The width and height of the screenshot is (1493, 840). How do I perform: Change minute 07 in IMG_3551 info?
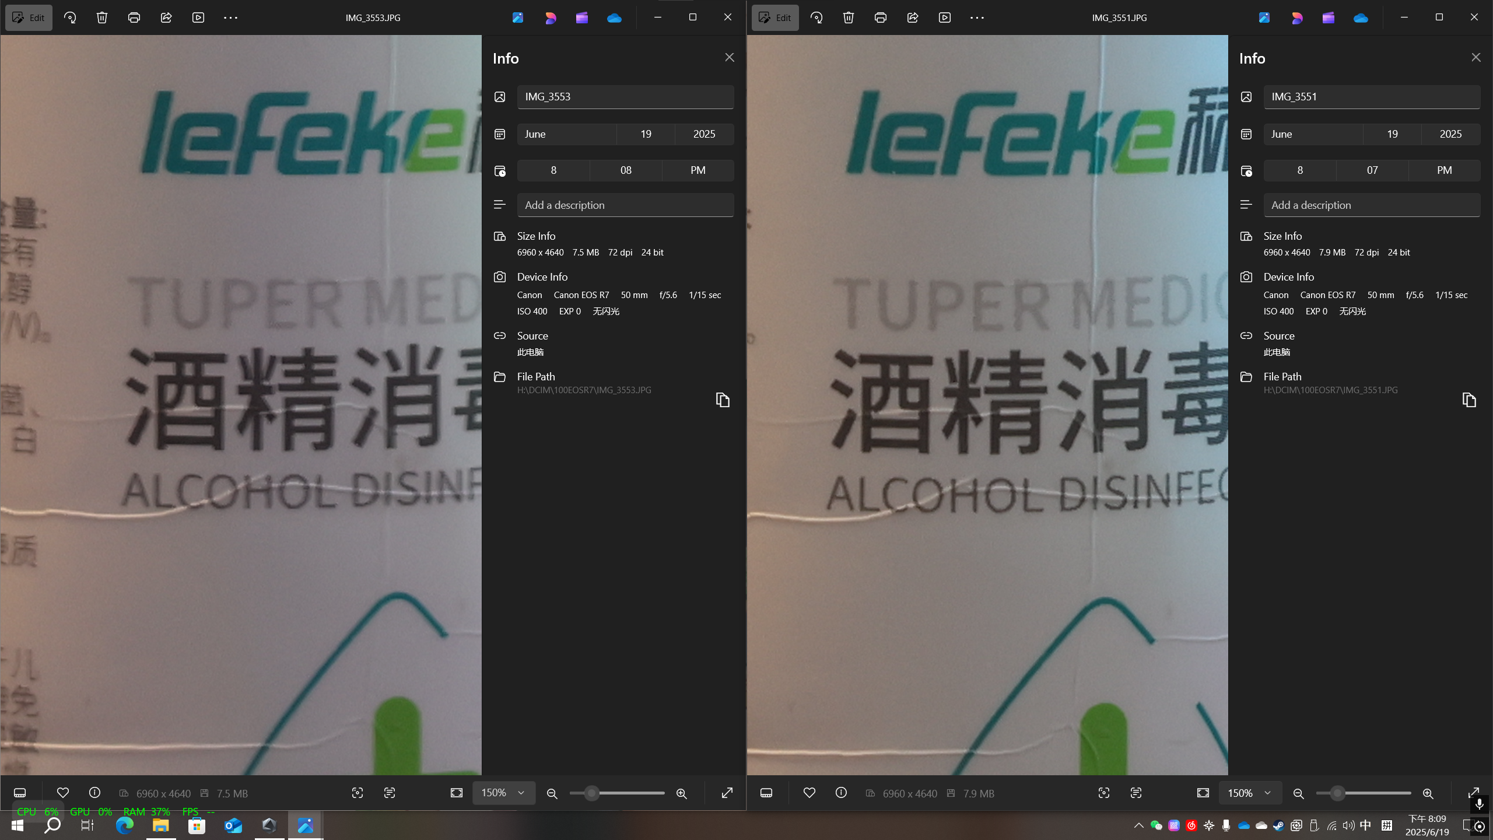click(1372, 170)
